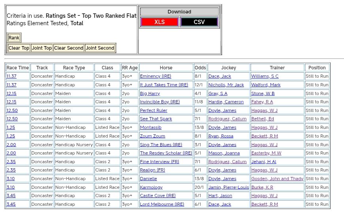344x218 pixels.
Task: Open the Big Harry horse page
Action: pyautogui.click(x=150, y=93)
